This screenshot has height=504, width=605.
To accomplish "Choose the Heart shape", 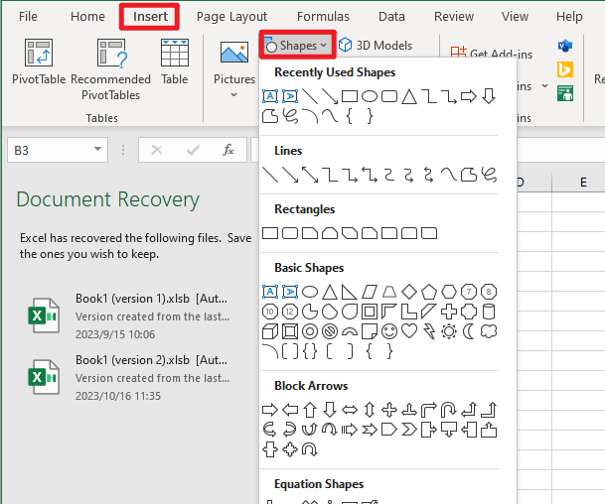I will point(409,331).
